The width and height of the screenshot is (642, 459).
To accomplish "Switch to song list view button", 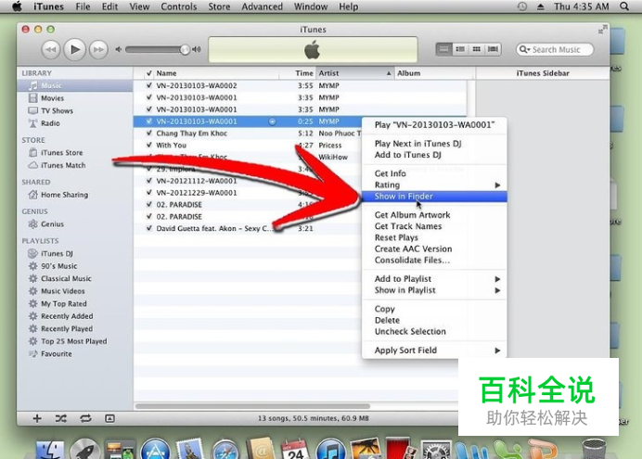I will (x=443, y=49).
